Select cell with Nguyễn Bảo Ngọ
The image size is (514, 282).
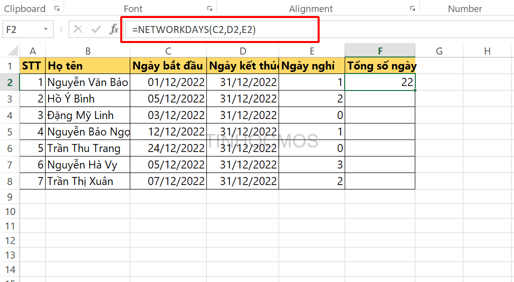88,131
